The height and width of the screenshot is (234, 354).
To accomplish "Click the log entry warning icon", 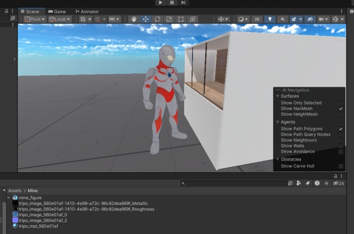I will click(x=317, y=183).
